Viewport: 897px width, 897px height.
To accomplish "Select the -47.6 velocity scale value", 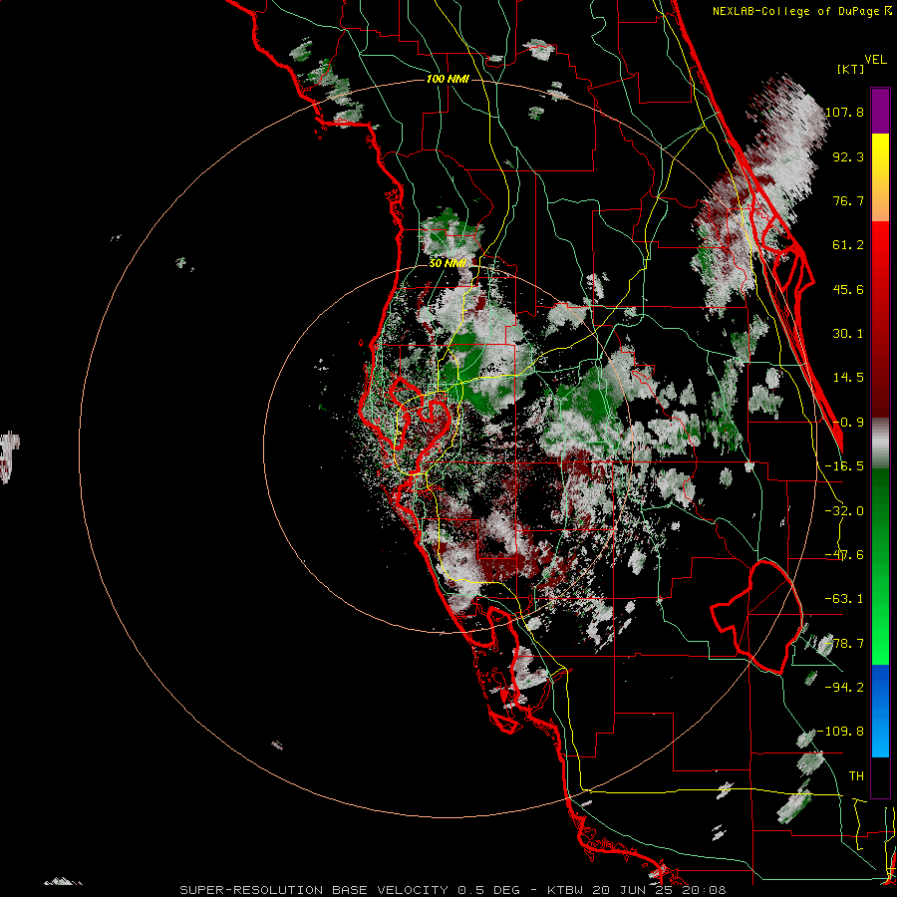I will point(844,555).
